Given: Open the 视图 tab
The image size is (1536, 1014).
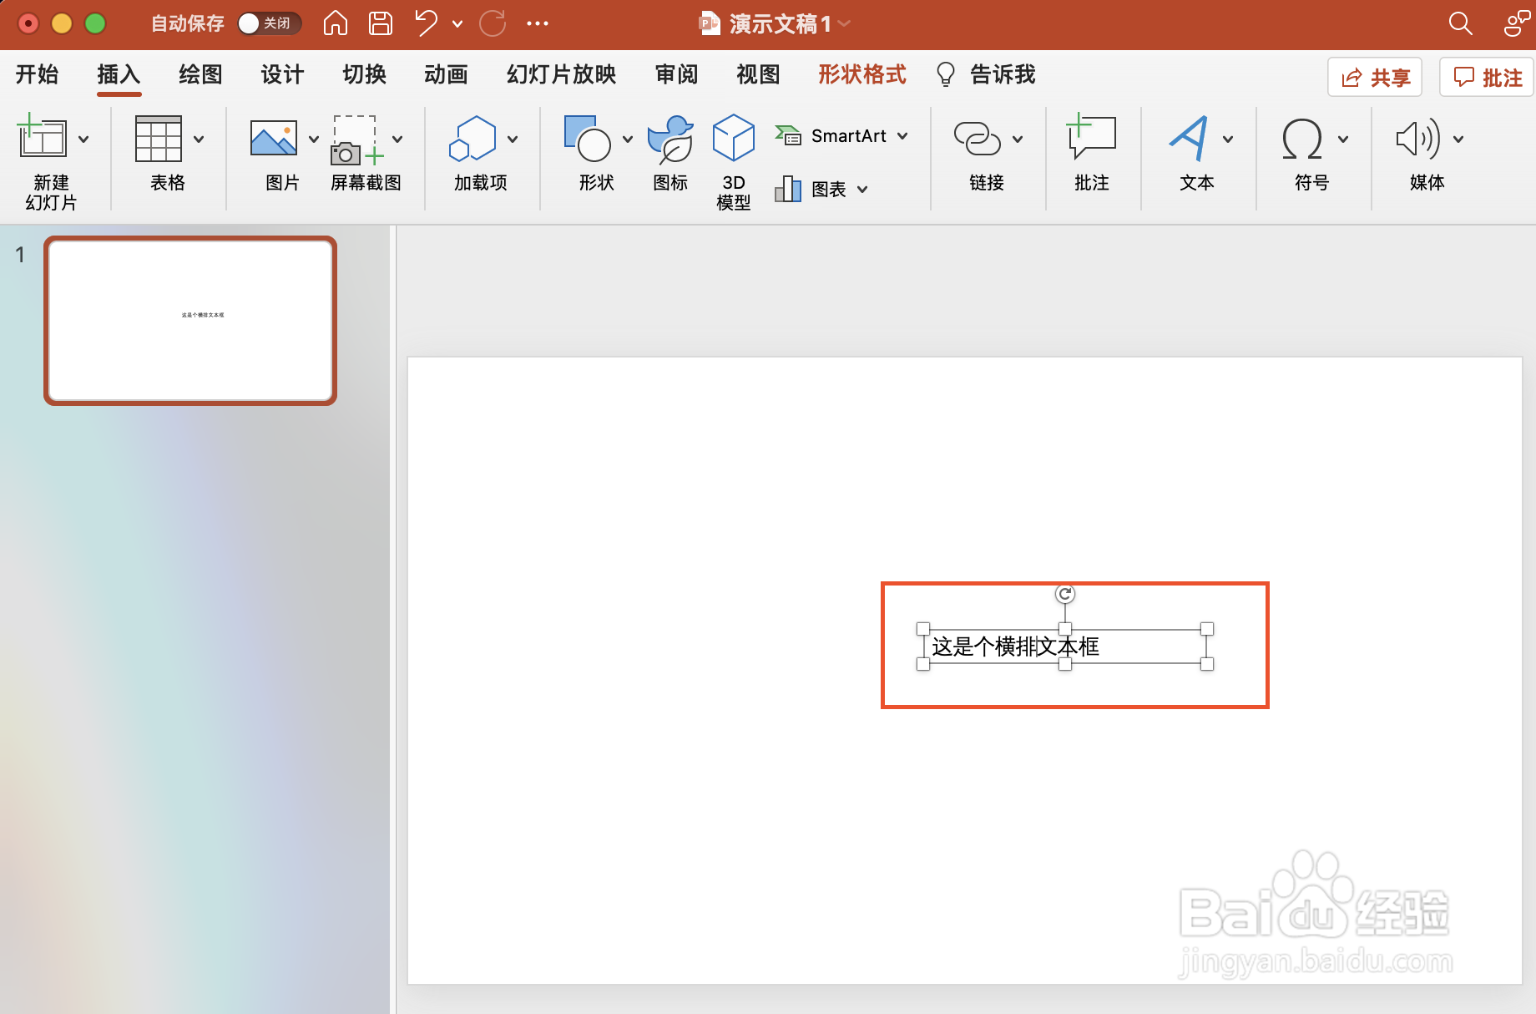Looking at the screenshot, I should point(758,74).
